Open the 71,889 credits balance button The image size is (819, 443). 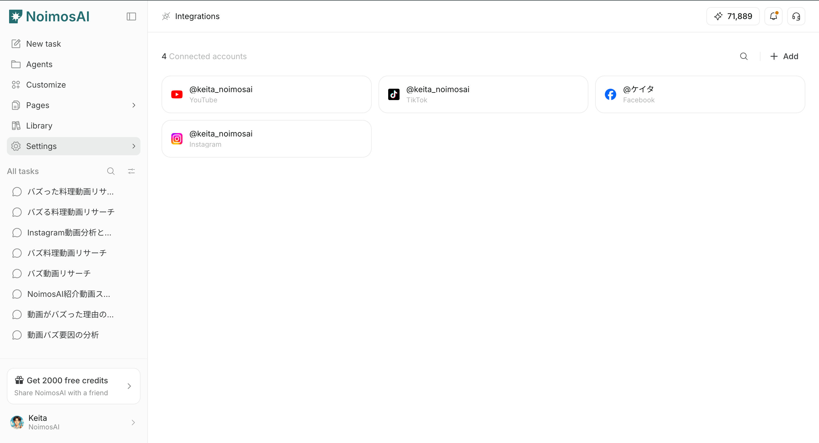point(733,16)
